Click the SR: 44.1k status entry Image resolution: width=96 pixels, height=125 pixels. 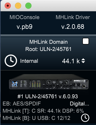pos(49,111)
